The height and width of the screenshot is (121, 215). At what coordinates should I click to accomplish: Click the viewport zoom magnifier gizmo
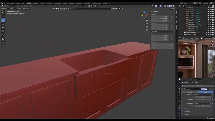click(147, 21)
